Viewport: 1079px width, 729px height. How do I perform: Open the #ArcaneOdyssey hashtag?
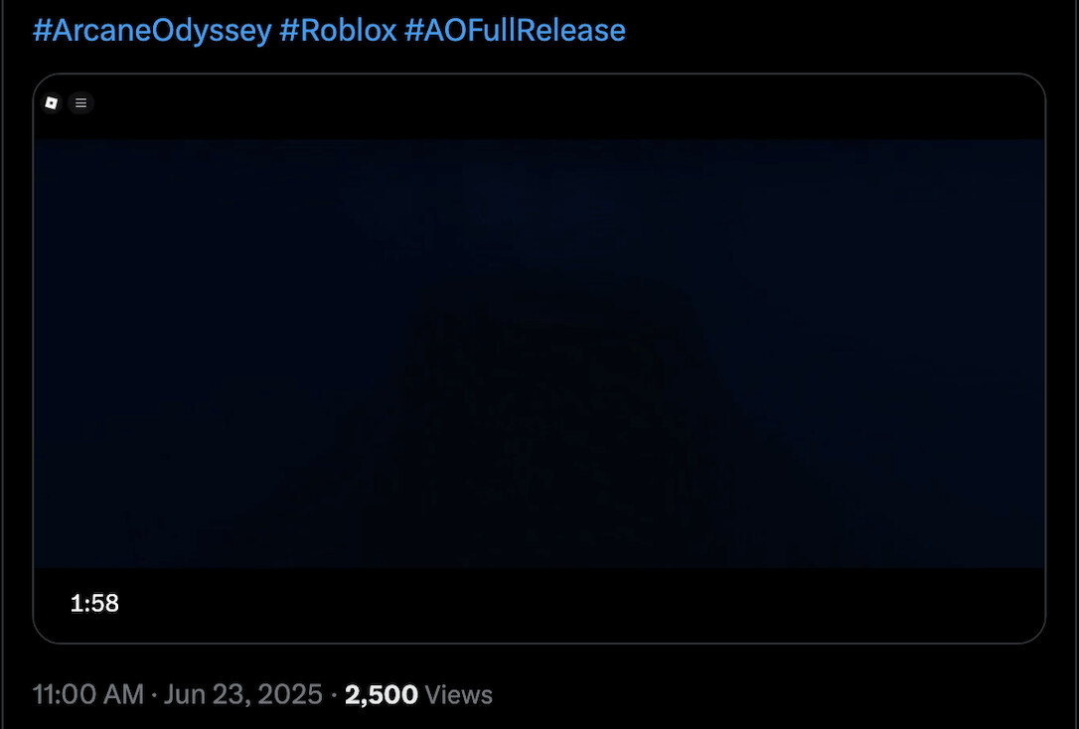click(x=152, y=31)
